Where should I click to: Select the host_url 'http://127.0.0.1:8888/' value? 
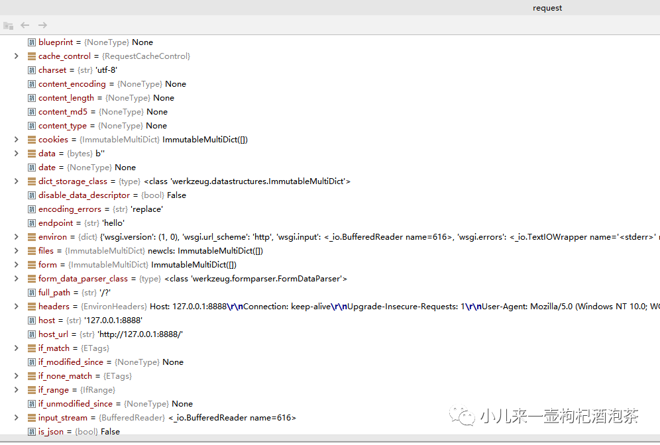tap(140, 334)
